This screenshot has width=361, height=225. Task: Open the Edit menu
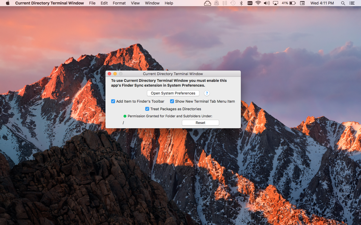104,3
